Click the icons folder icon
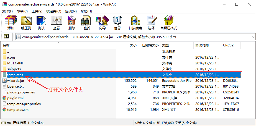Screen dimensions: 256x126 tap(4, 57)
